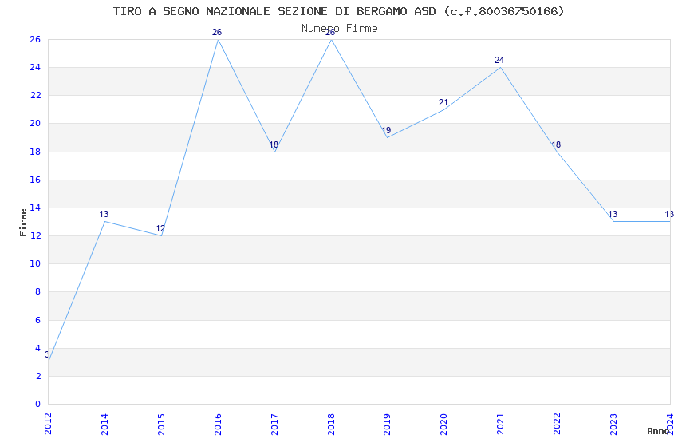
Task: Select x-axis year 2019
Action: (388, 424)
